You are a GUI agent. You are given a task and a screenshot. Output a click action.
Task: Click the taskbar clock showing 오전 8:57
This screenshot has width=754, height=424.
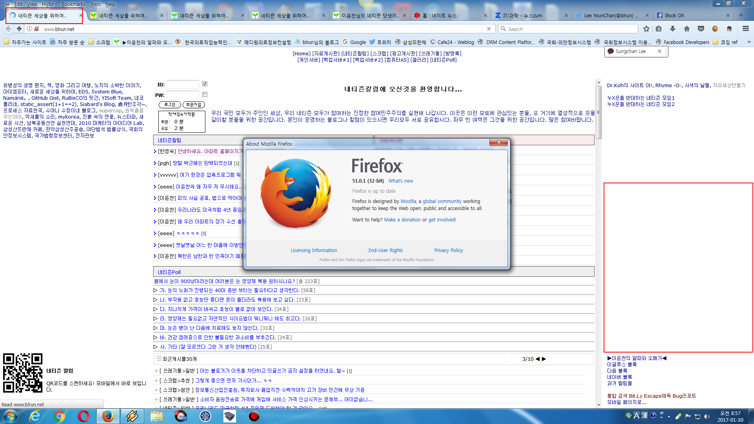click(x=730, y=417)
